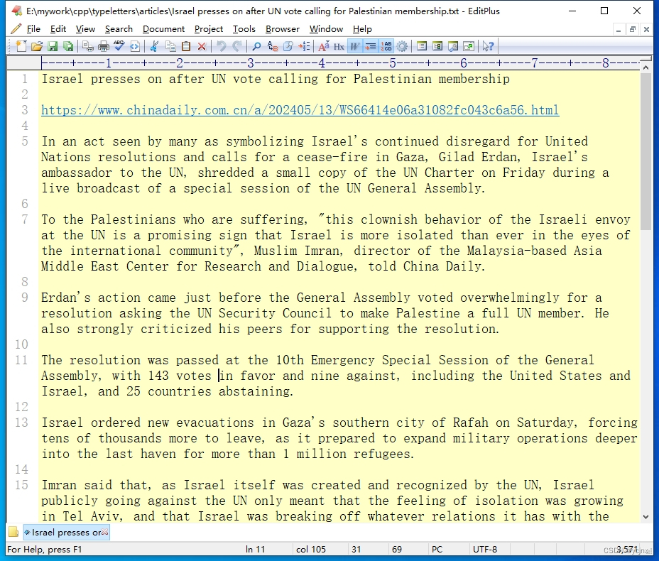Open the Browser menu

coord(283,29)
